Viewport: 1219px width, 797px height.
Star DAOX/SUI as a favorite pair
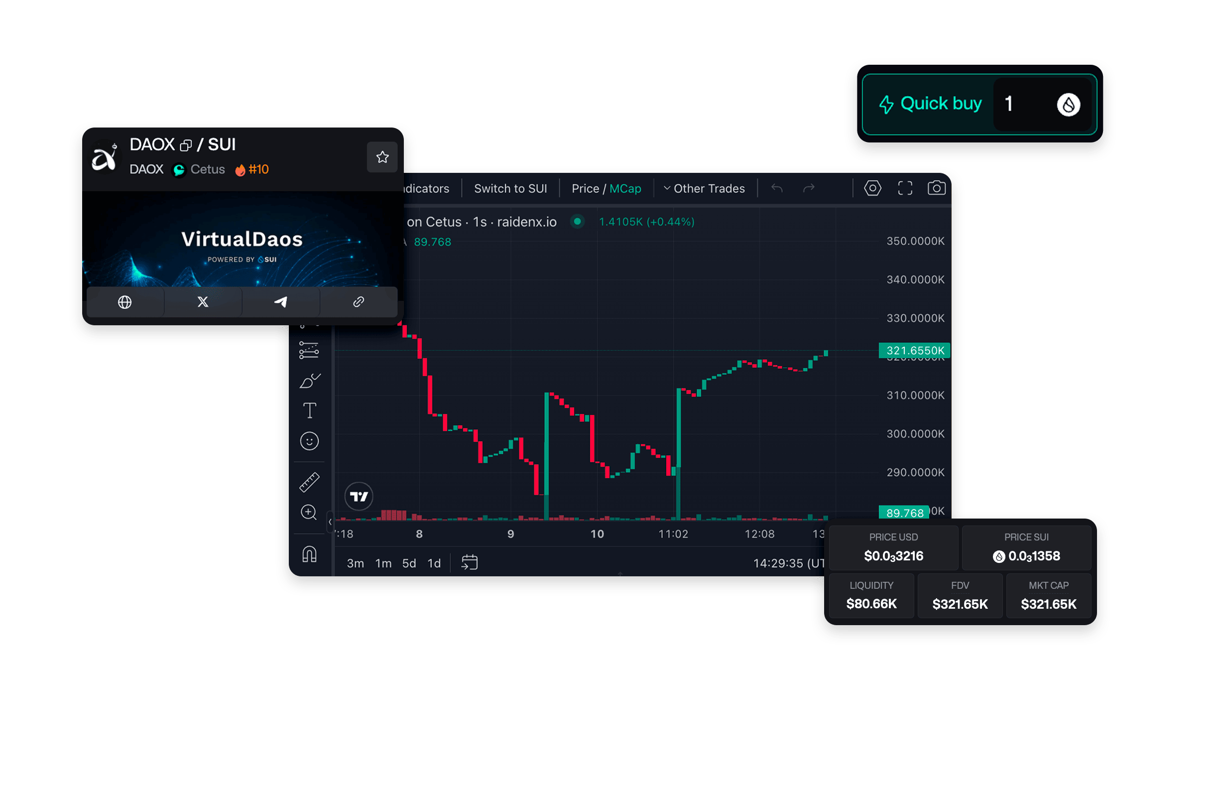tap(382, 157)
